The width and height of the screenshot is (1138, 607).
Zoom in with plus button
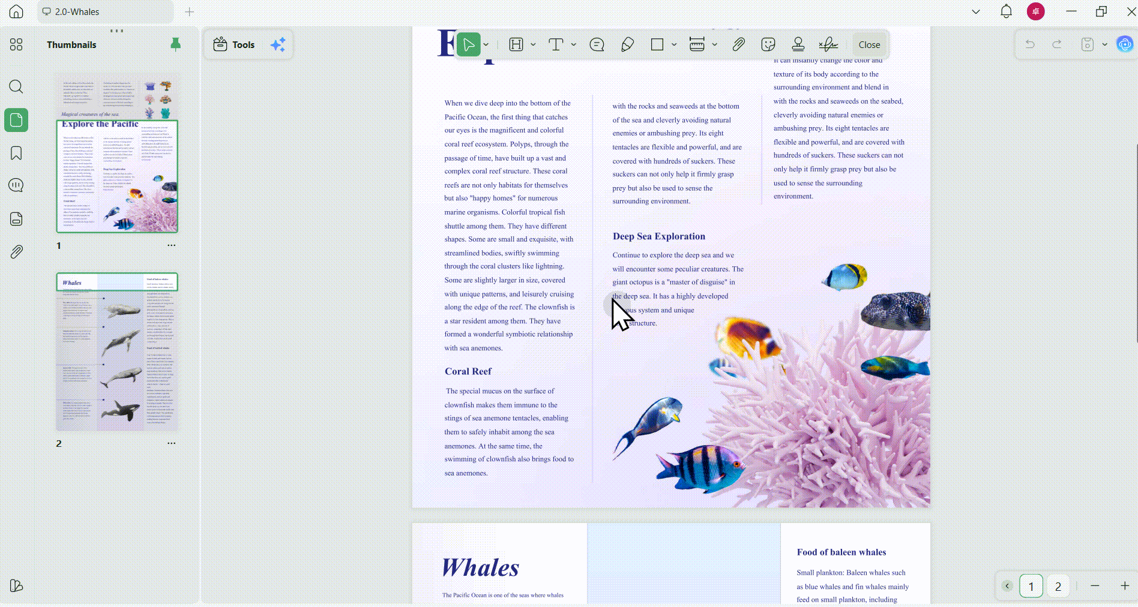(x=1125, y=586)
